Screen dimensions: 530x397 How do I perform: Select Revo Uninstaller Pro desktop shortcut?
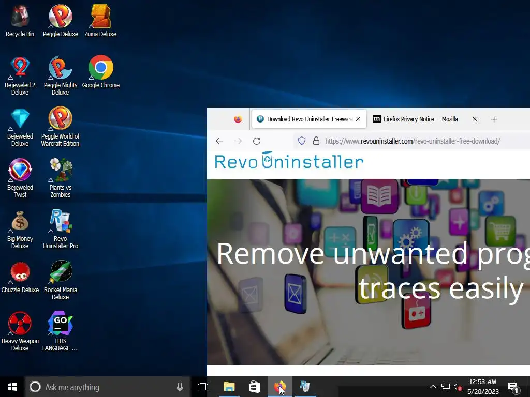(60, 229)
